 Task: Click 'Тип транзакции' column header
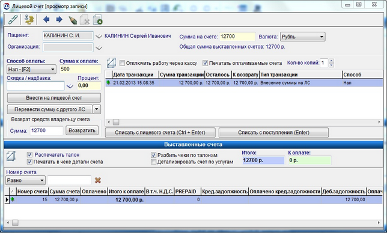point(300,74)
